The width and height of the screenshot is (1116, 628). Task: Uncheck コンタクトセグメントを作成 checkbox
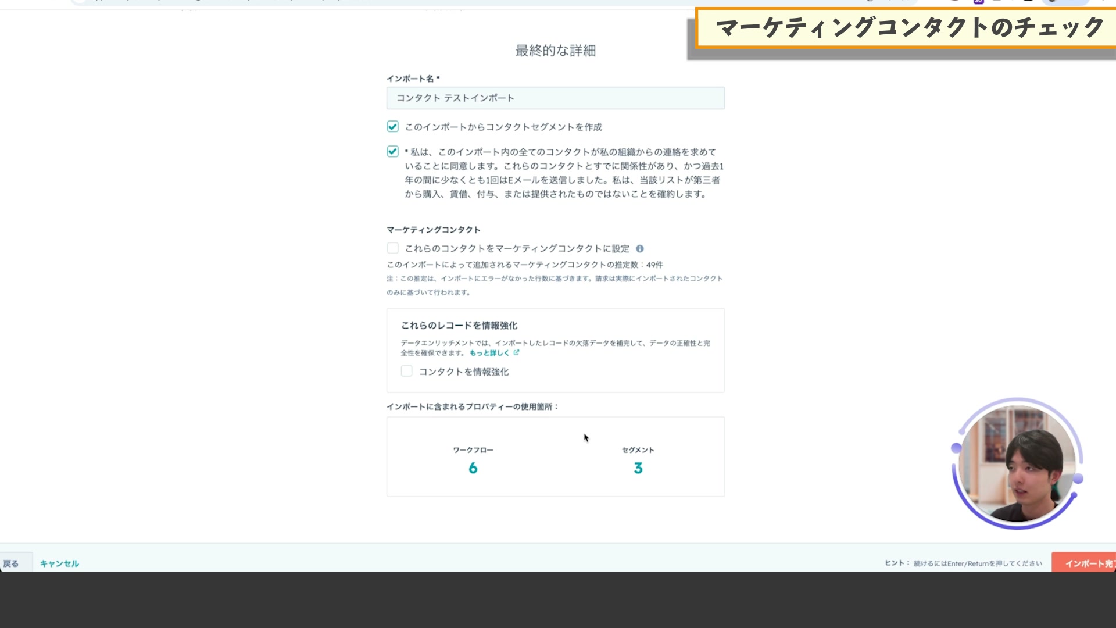pyautogui.click(x=392, y=126)
